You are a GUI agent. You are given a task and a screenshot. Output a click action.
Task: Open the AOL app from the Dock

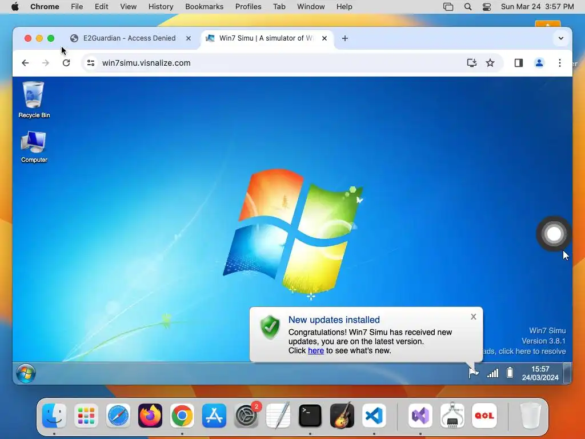point(484,416)
